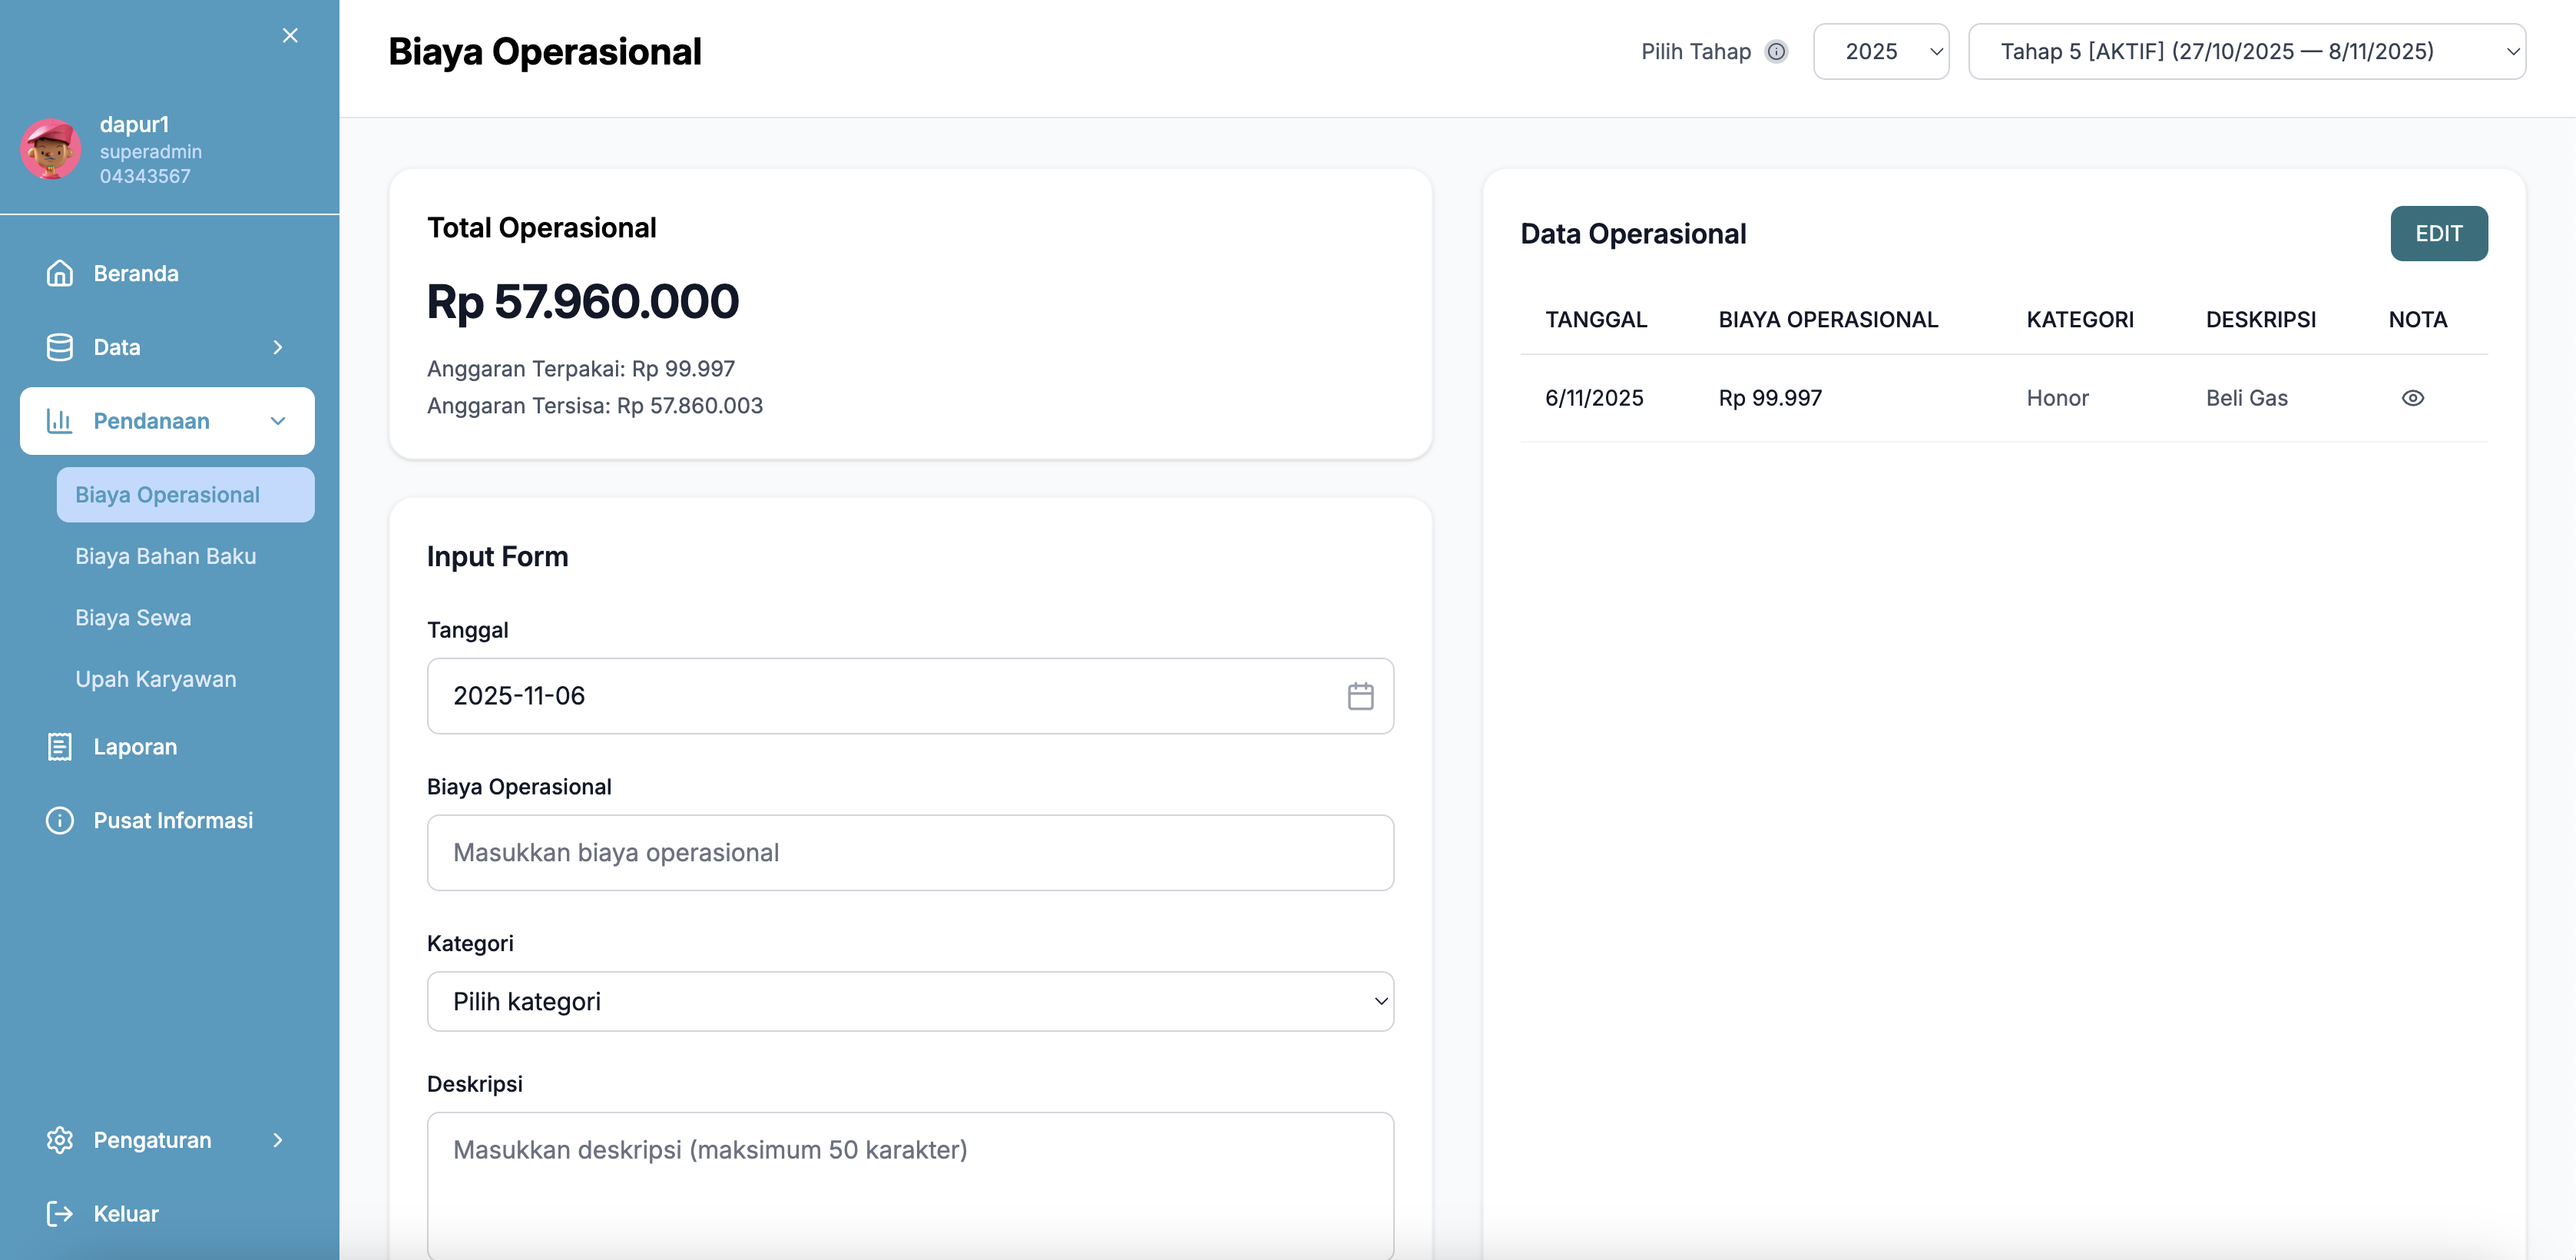Click the Masukkan biaya operasional input field

(x=910, y=853)
